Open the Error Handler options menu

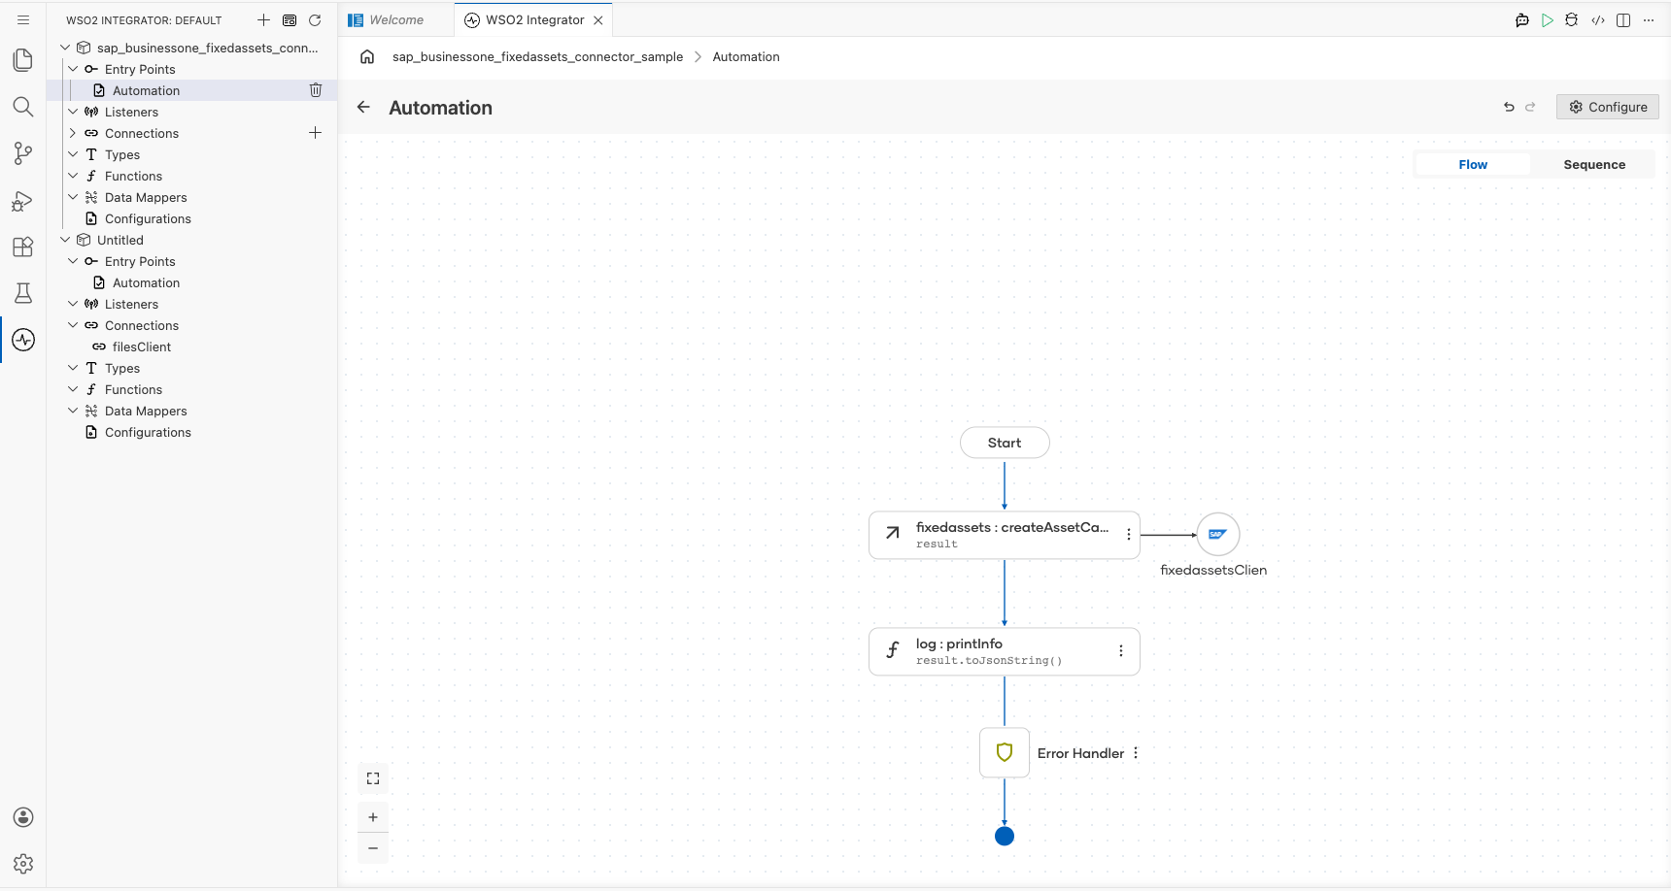coord(1136,753)
